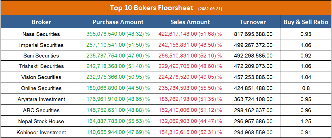The image size is (332, 138).
Task: Select the ABC Securities broker name
Action: pos(41,110)
